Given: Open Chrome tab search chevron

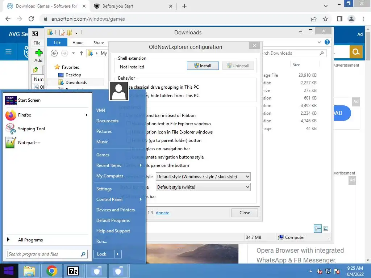Looking at the screenshot, I should point(326,6).
